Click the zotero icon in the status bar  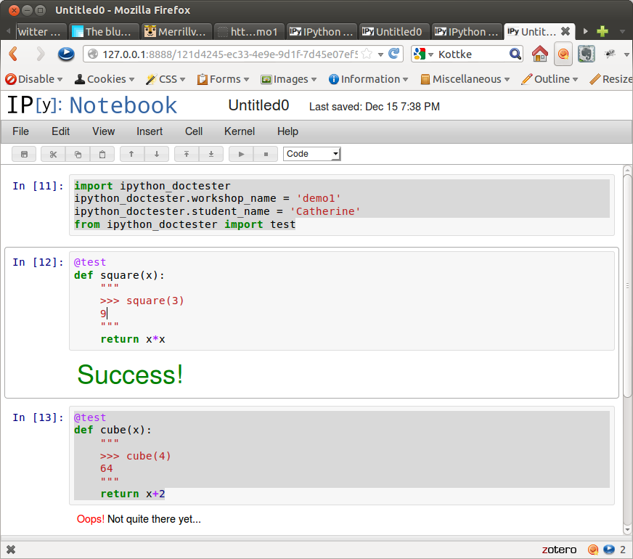(x=559, y=550)
